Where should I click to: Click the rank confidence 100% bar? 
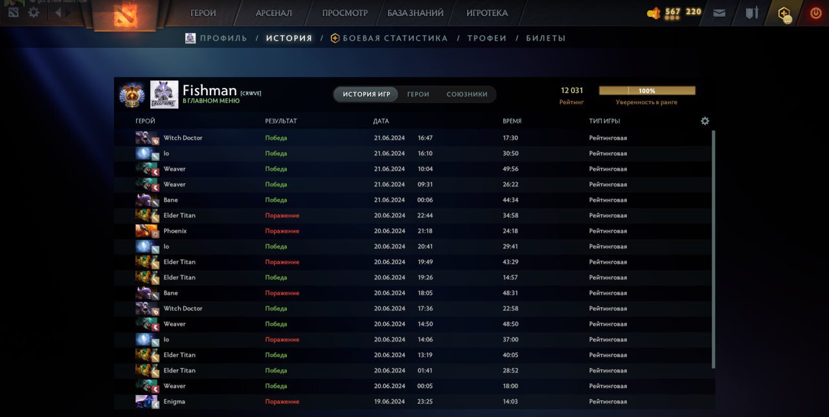click(x=646, y=91)
